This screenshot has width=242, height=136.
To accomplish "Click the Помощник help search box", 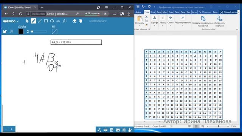I will tap(205, 12).
